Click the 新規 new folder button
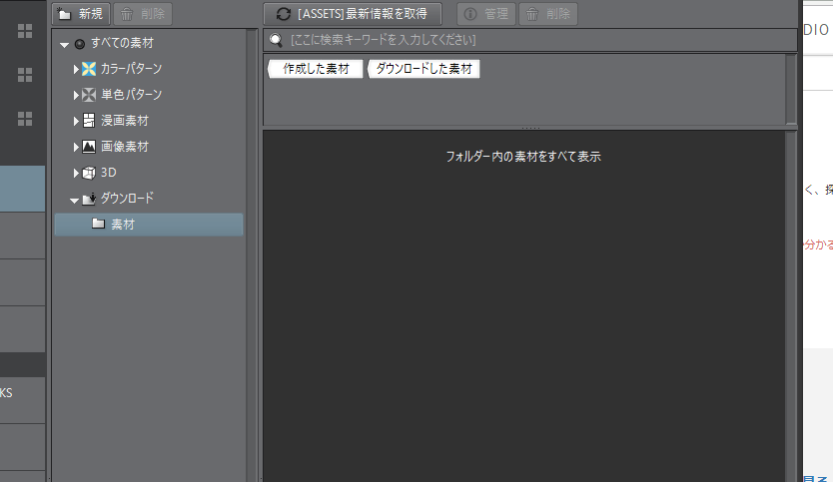This screenshot has height=482, width=833. point(80,13)
